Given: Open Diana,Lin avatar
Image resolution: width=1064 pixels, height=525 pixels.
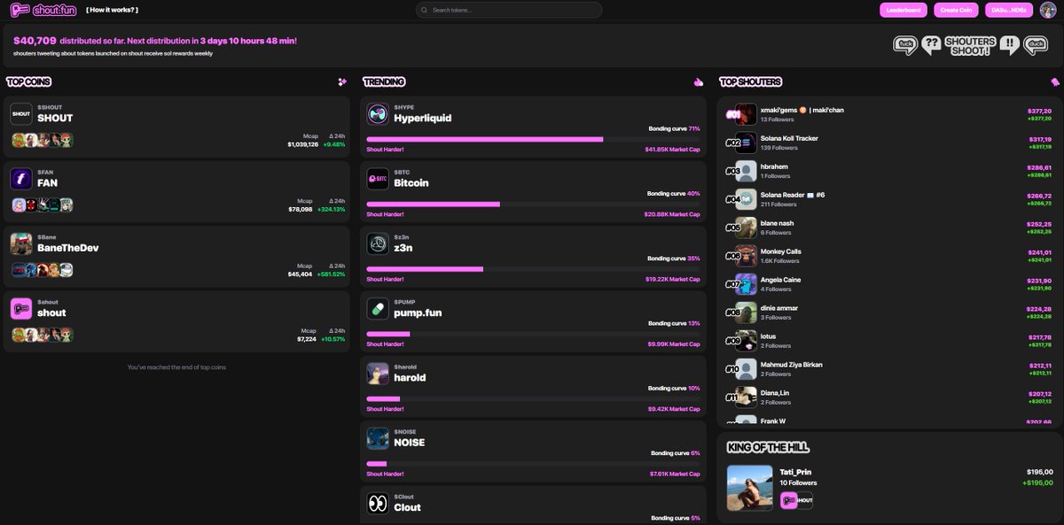Looking at the screenshot, I should click(746, 398).
